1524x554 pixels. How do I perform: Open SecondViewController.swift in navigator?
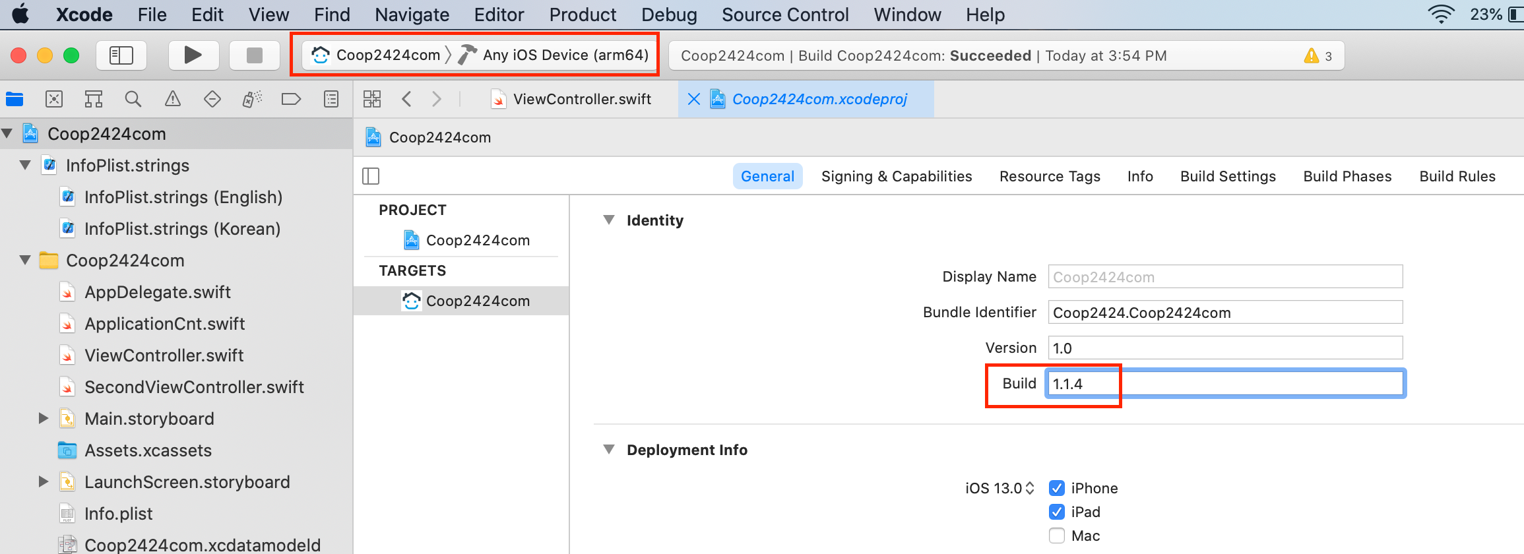click(194, 387)
